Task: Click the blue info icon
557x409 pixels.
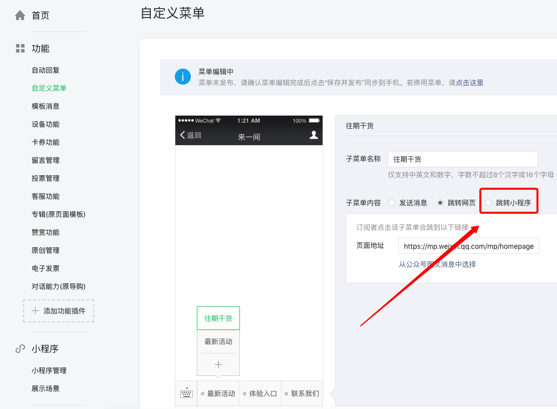Action: [183, 77]
